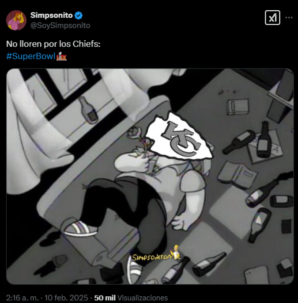Open the Grok icon on the post
Image resolution: width=298 pixels, height=303 pixels.
point(272,18)
